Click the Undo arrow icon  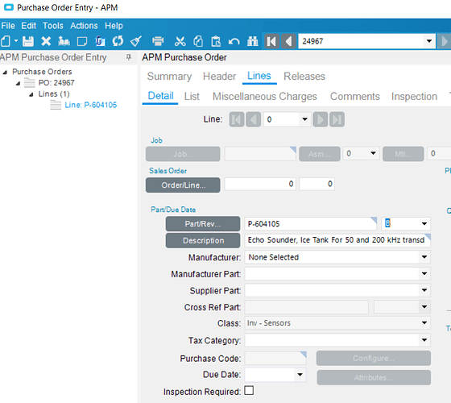click(x=234, y=41)
